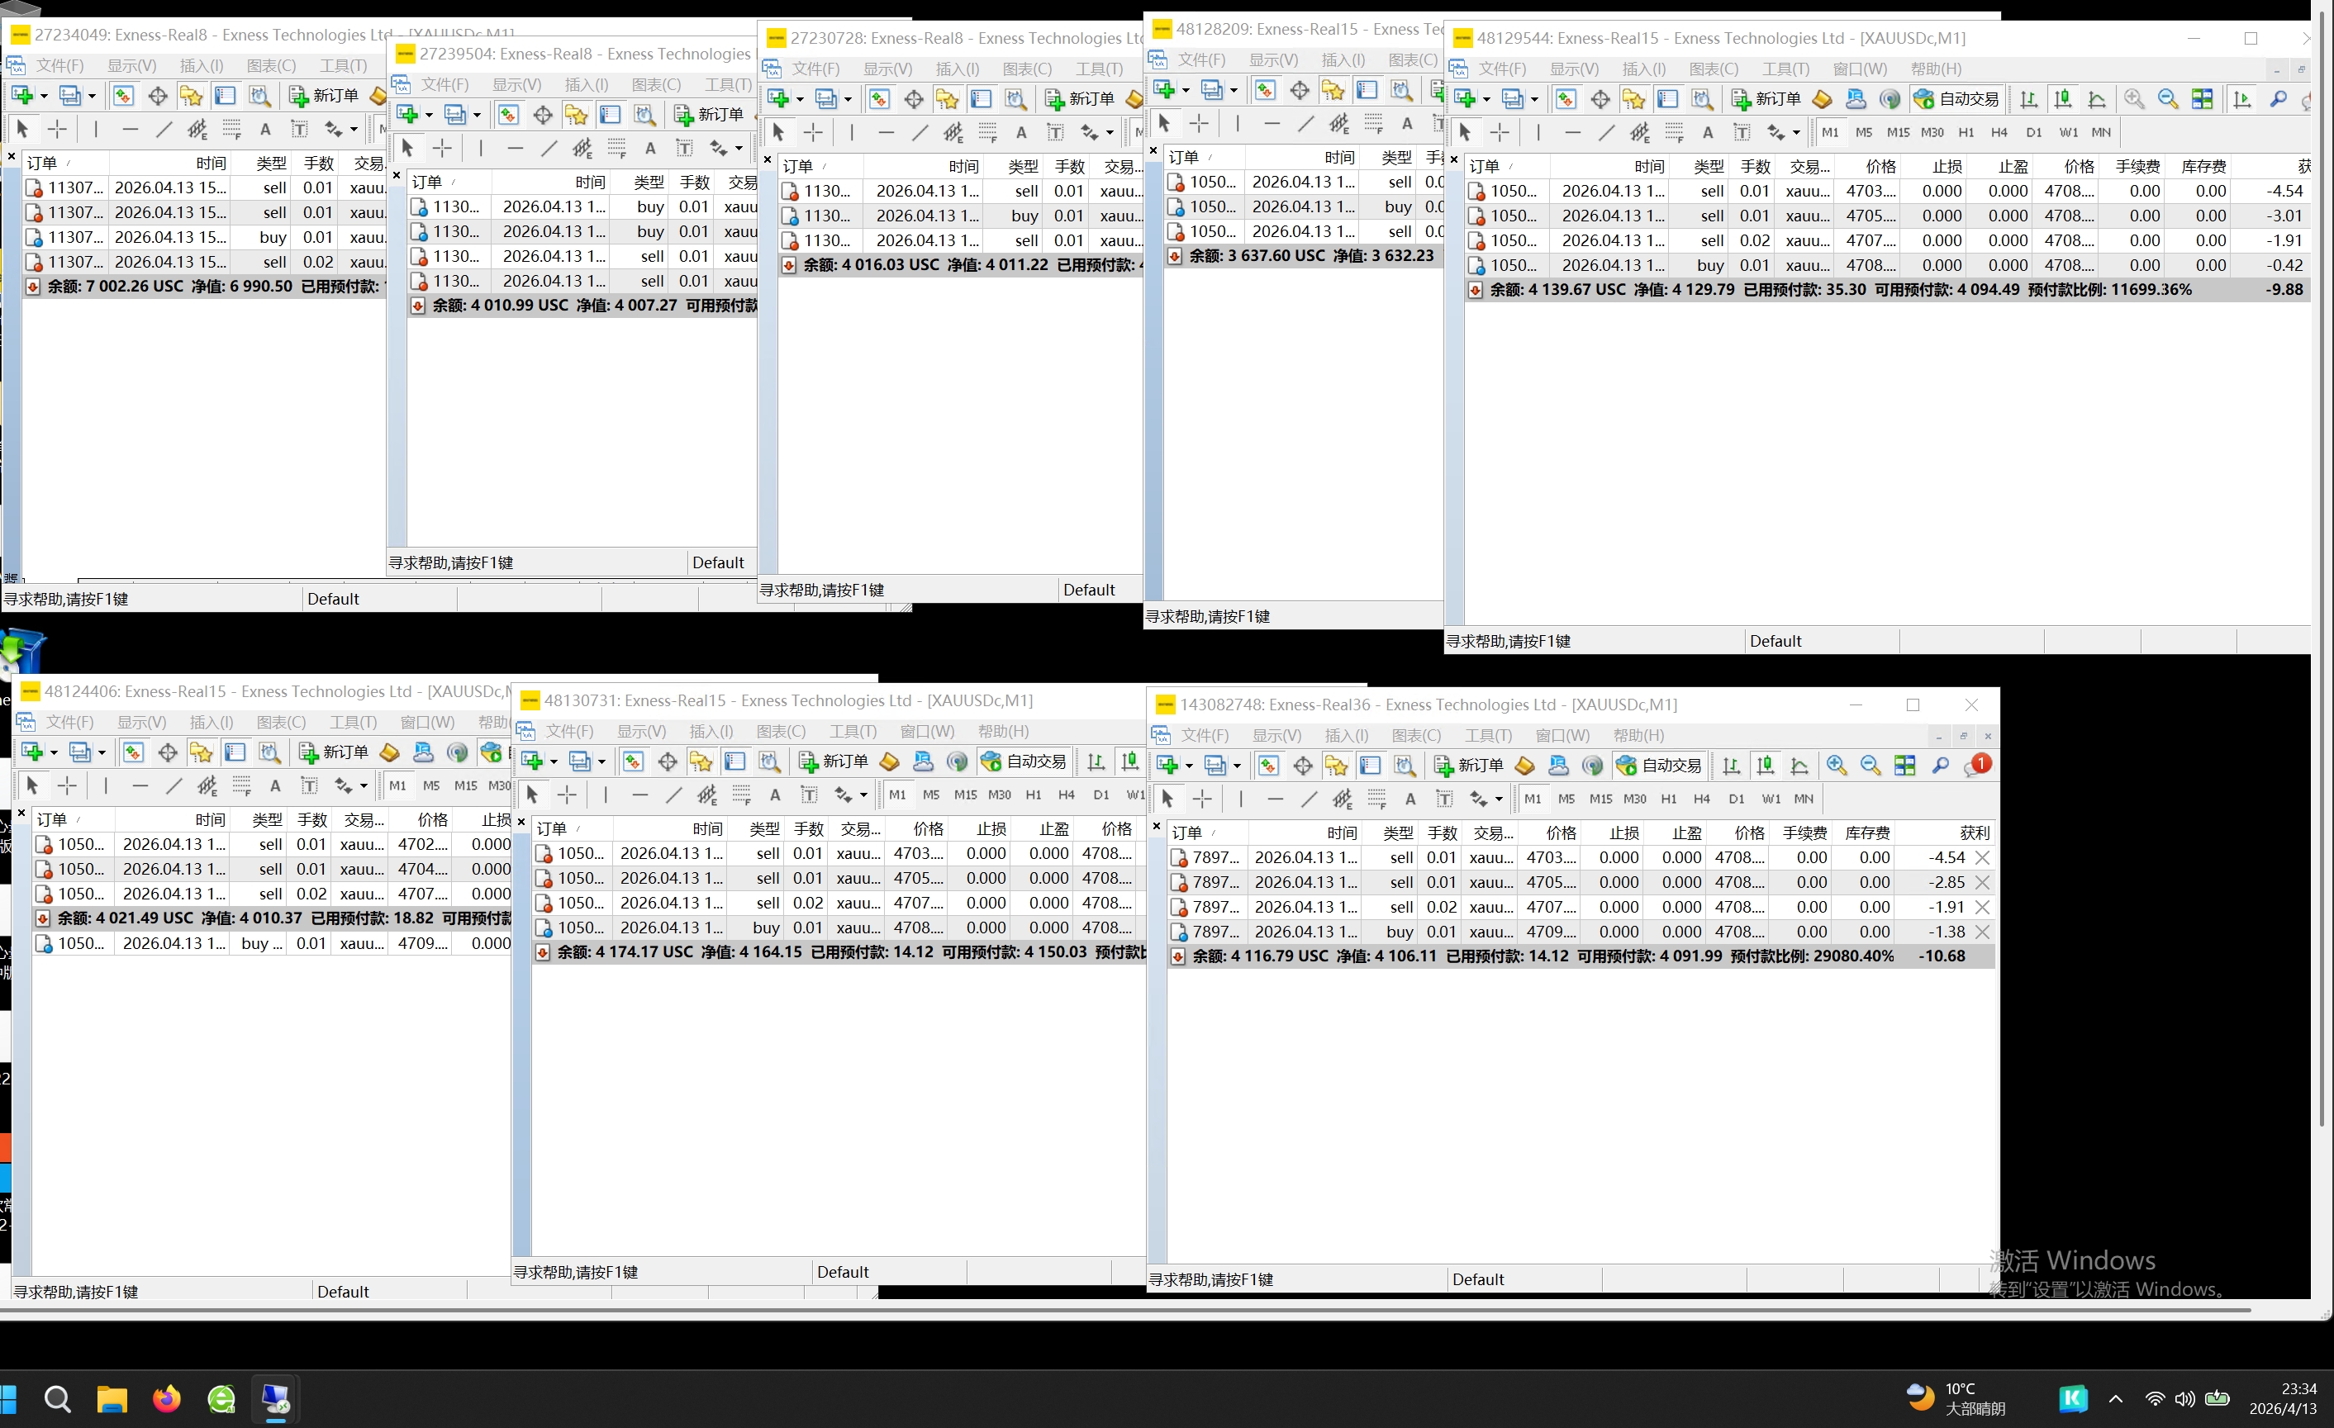Toggle Data Window icon in window 48129544

(1600, 98)
